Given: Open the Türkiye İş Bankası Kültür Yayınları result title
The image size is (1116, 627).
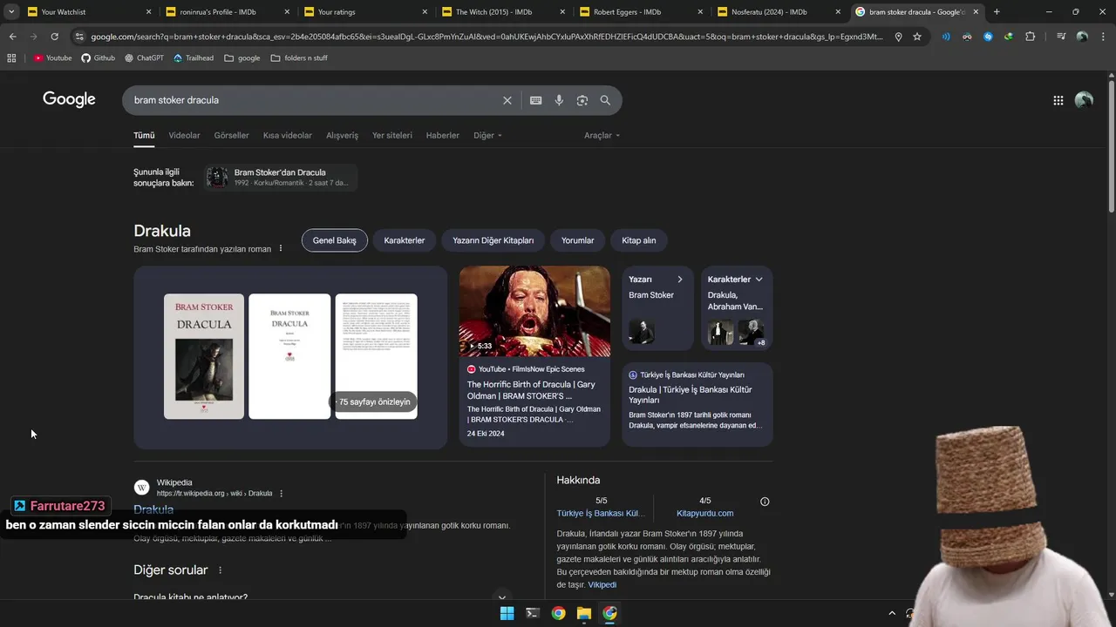Looking at the screenshot, I should [x=691, y=394].
